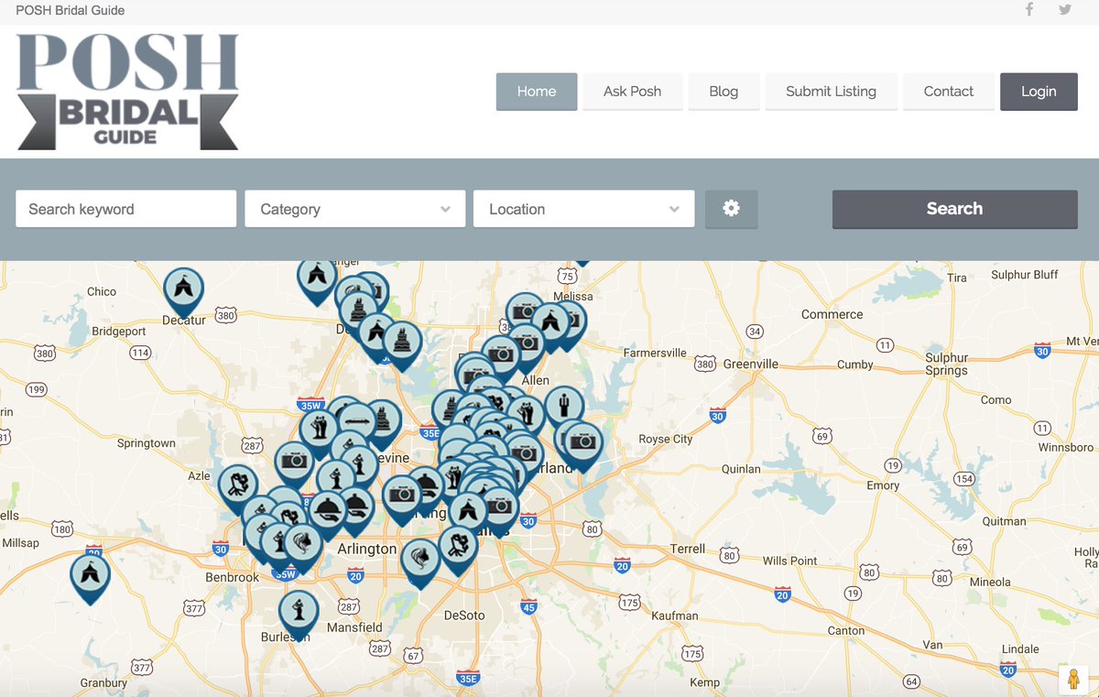The image size is (1099, 697).
Task: Select the tent marker south of Millsap
Action: (x=91, y=578)
